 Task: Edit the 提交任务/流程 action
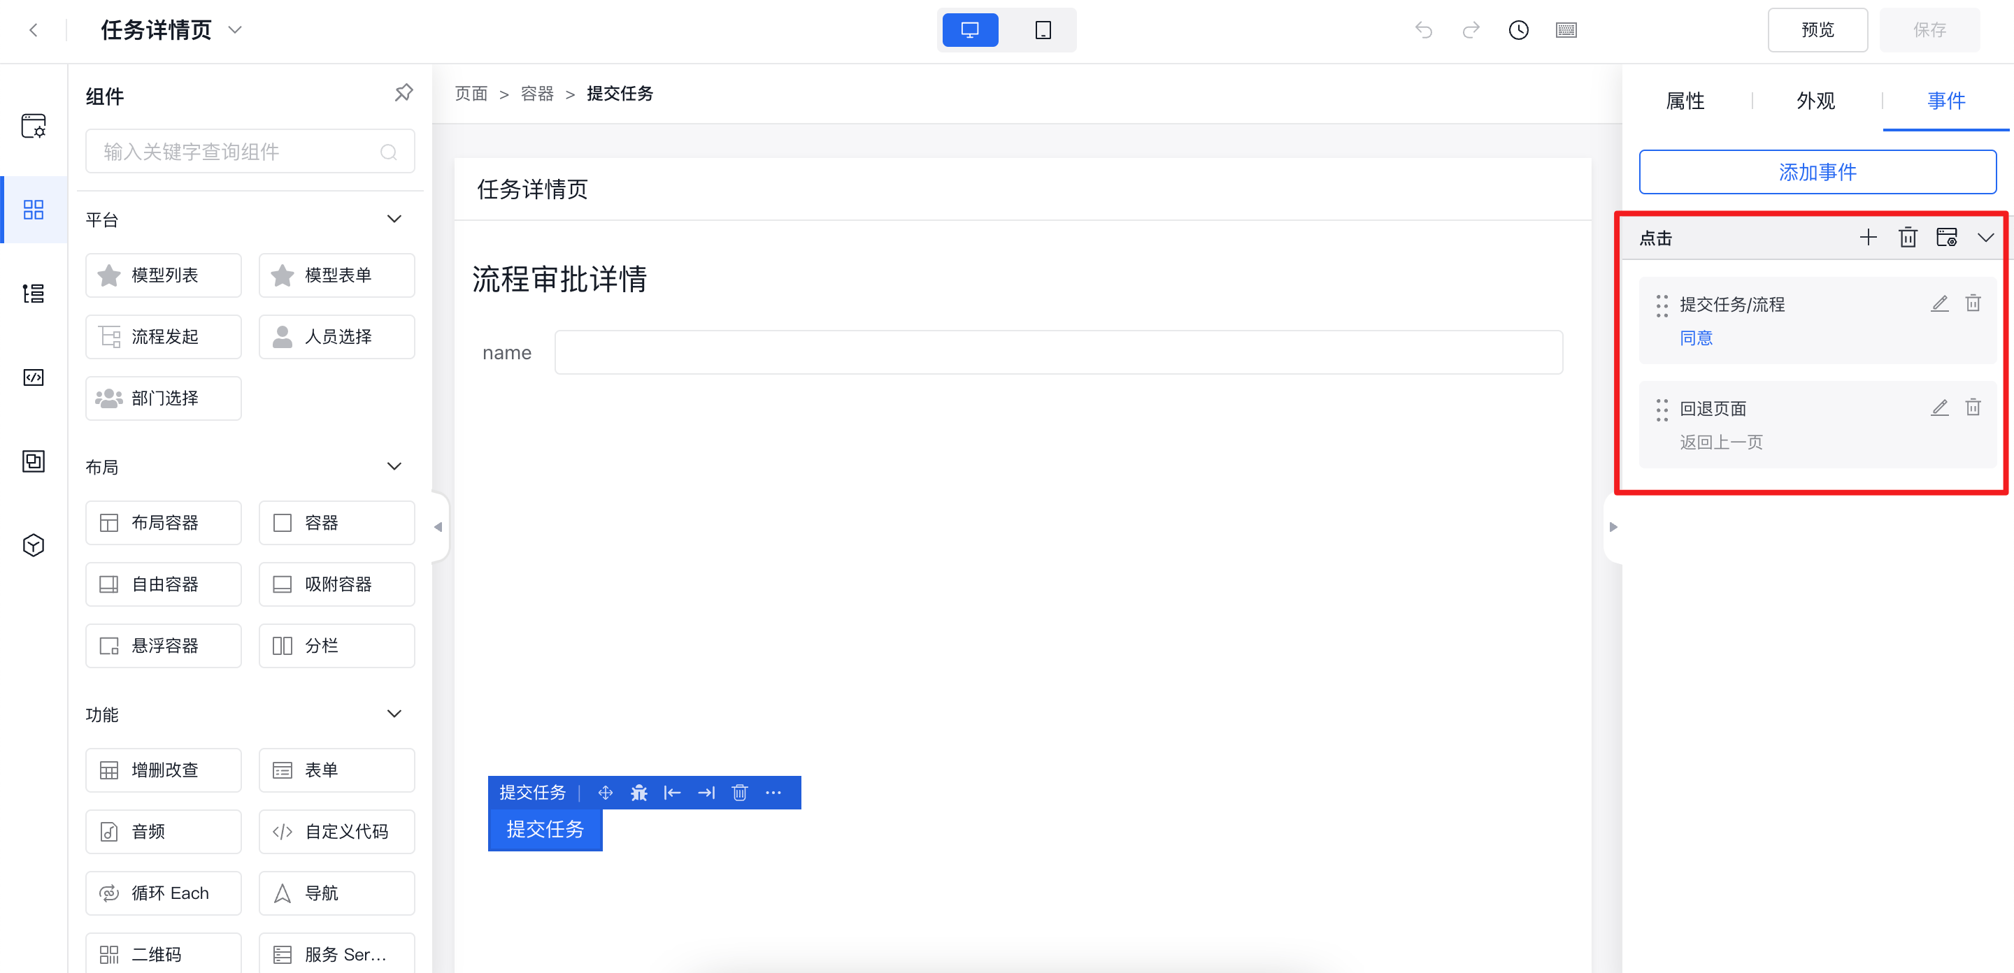tap(1940, 303)
